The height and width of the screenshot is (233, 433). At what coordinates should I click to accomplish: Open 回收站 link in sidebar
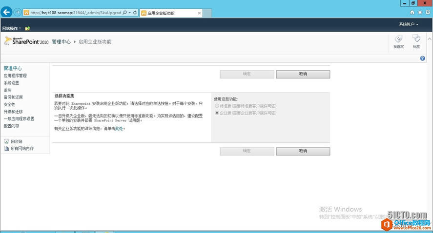click(x=17, y=141)
